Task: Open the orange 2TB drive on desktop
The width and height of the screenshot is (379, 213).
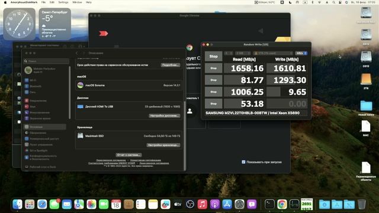Action: [x=366, y=80]
